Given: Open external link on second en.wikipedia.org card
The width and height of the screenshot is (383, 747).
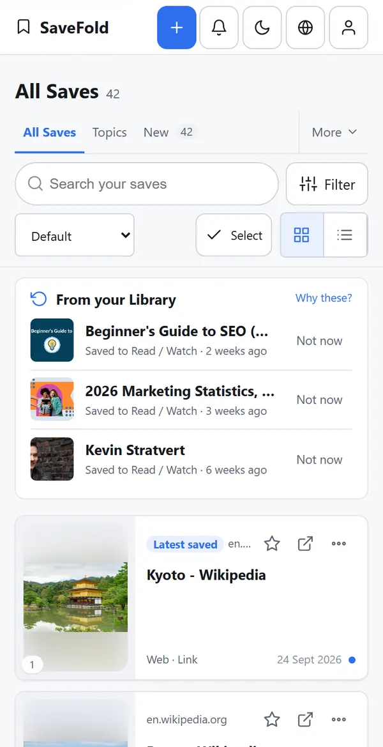Looking at the screenshot, I should (306, 720).
